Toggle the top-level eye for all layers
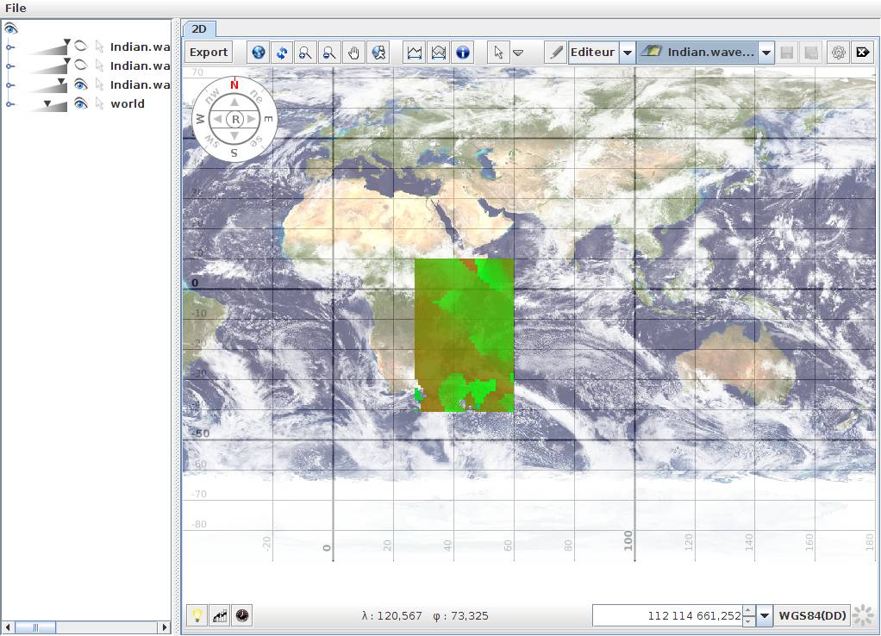This screenshot has width=881, height=636. [x=10, y=28]
